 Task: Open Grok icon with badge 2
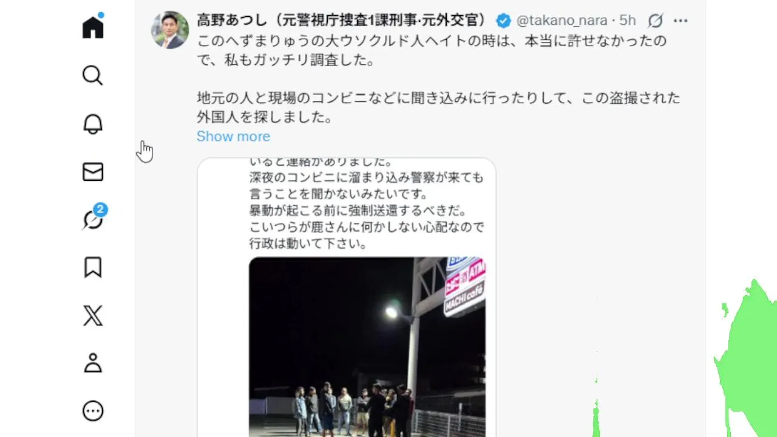click(93, 219)
